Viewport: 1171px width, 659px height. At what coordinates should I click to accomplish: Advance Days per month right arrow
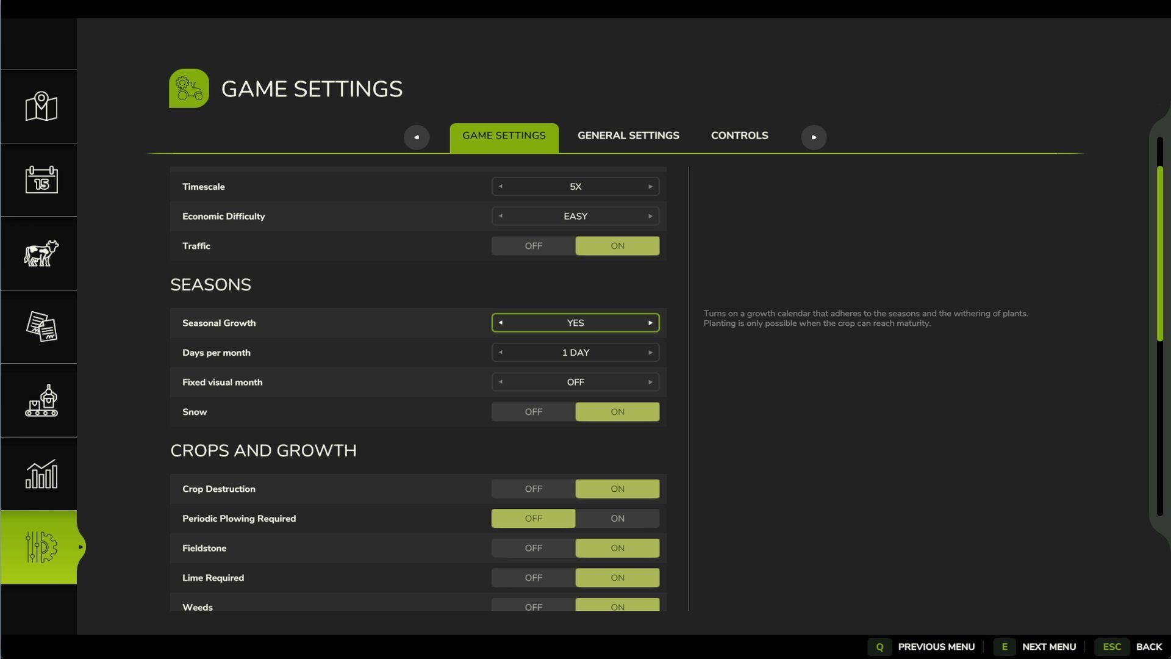[650, 353]
